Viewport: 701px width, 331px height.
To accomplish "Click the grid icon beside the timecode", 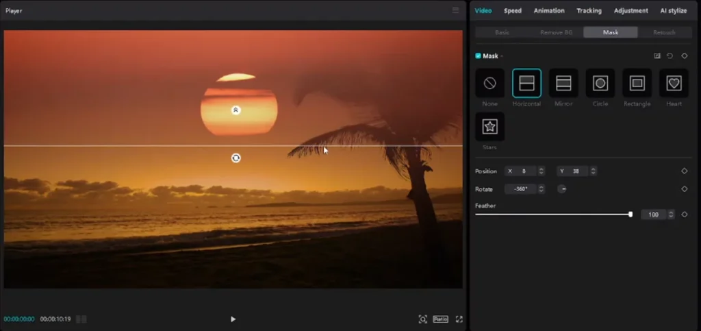I will click(x=81, y=319).
